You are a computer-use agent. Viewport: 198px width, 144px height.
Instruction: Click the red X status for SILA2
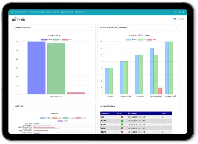[x=121, y=132]
